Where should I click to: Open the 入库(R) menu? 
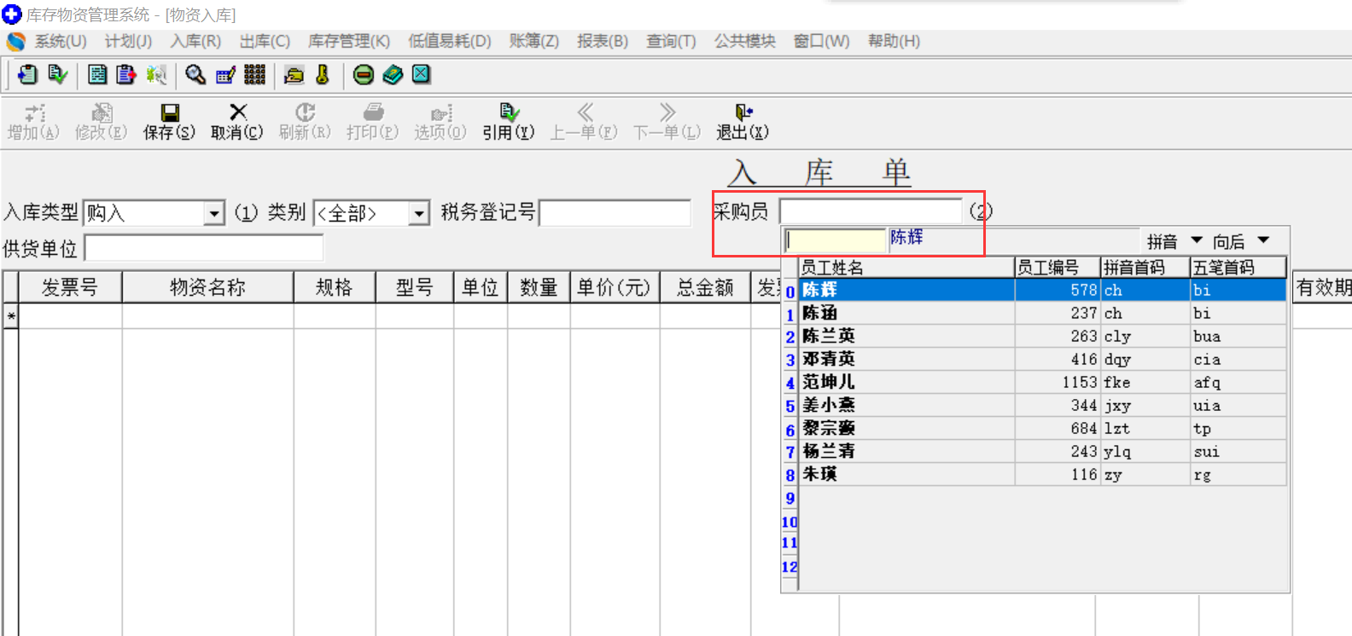195,41
